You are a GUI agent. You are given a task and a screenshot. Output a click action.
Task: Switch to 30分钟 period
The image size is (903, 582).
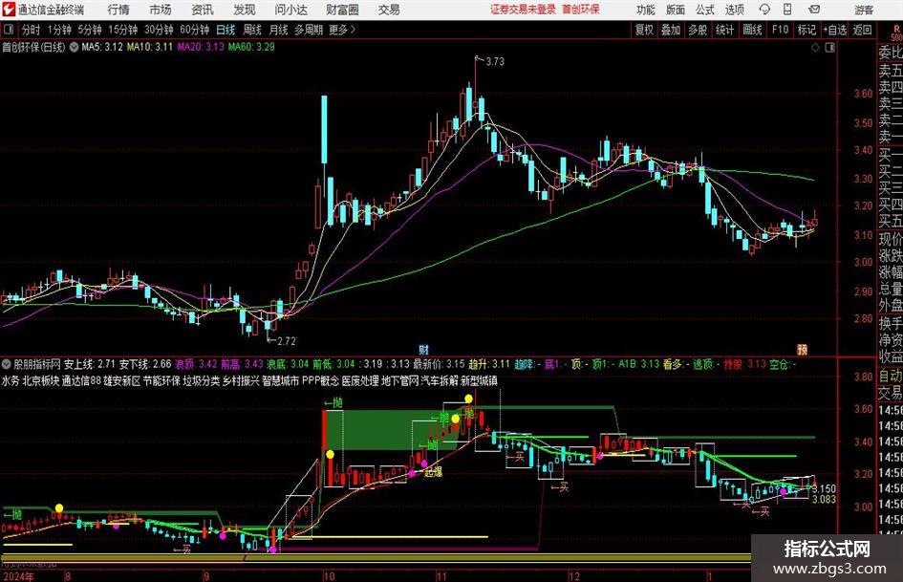tap(159, 30)
